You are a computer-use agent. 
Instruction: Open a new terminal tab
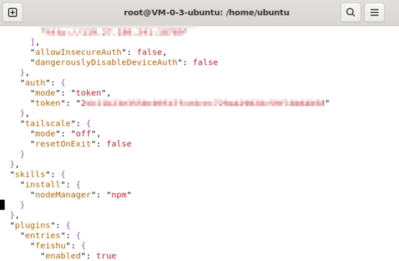(x=12, y=12)
